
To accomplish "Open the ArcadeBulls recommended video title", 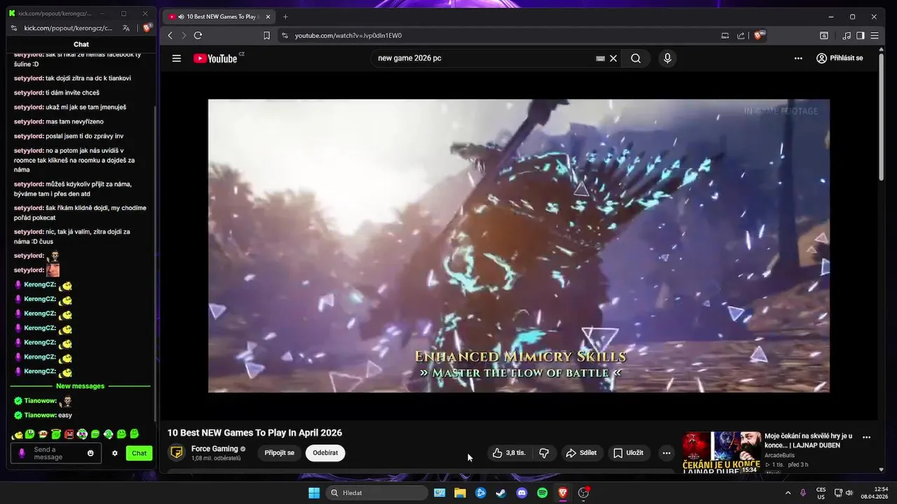I will coord(809,440).
